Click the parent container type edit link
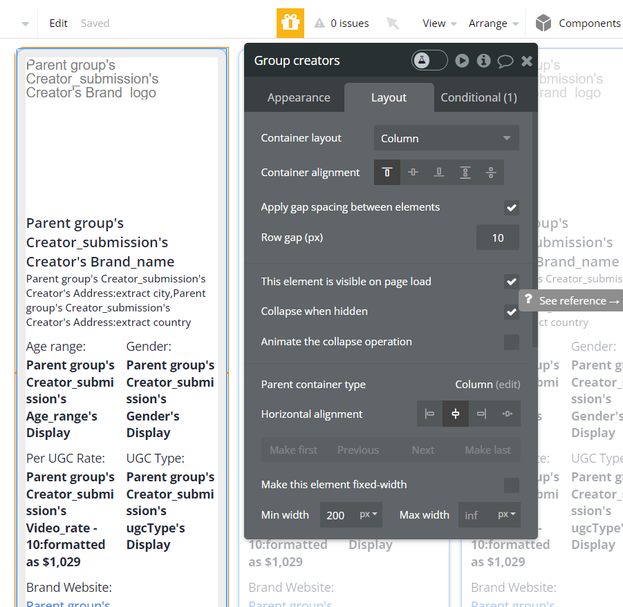The height and width of the screenshot is (607, 623). click(x=508, y=385)
